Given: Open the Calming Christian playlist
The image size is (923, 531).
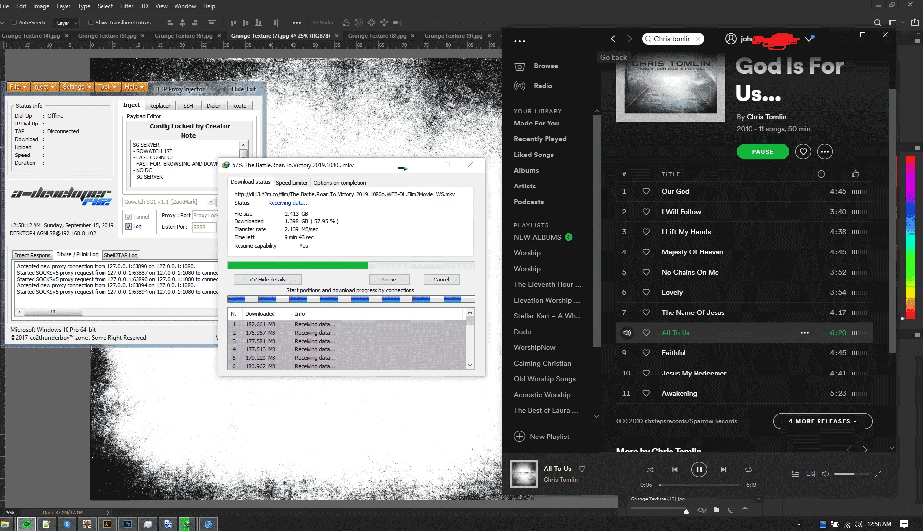Looking at the screenshot, I should 543,363.
